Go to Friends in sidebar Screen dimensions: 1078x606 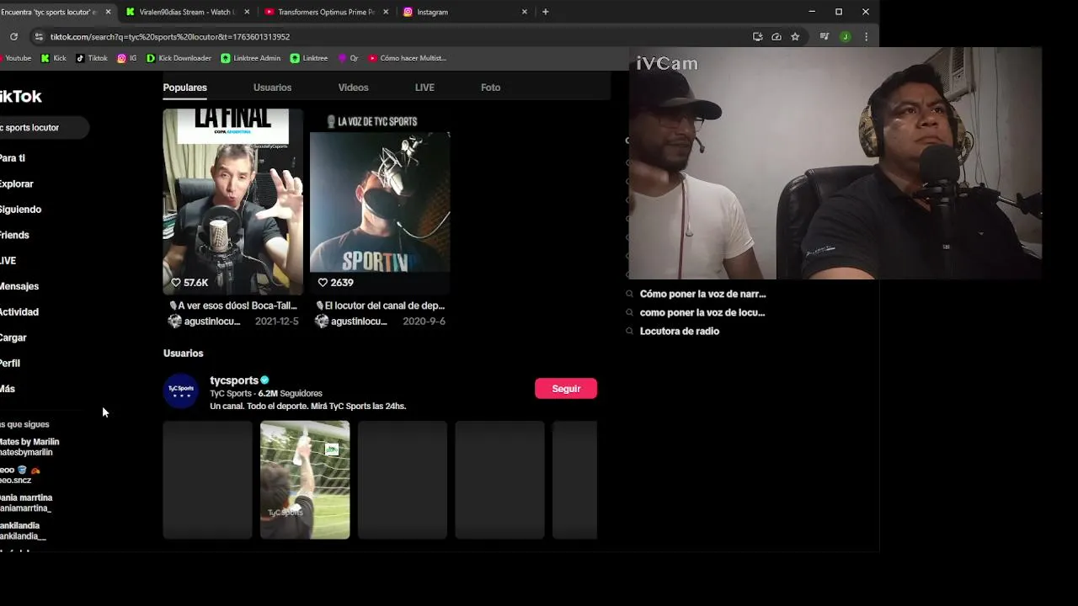(x=14, y=235)
